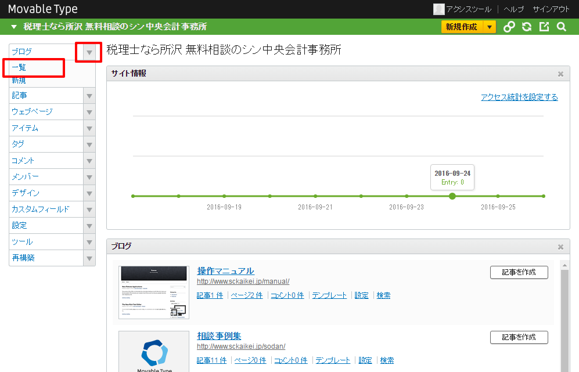579x372 pixels.
Task: Expand the 再構築 menu arrow
Action: (89, 258)
